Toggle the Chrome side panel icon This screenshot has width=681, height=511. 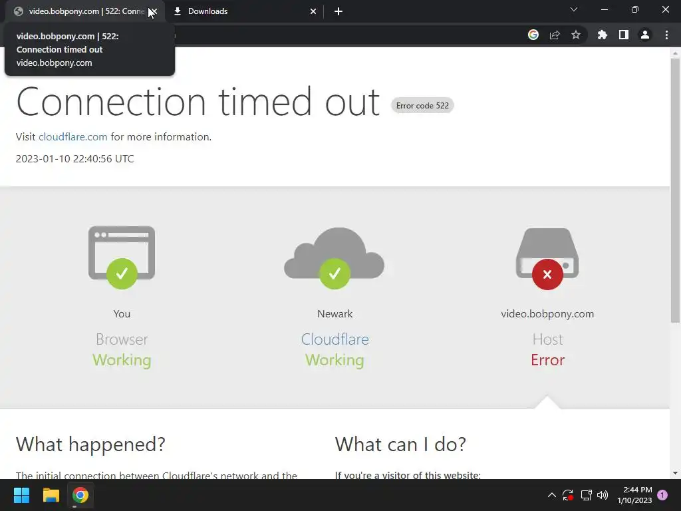(x=624, y=35)
